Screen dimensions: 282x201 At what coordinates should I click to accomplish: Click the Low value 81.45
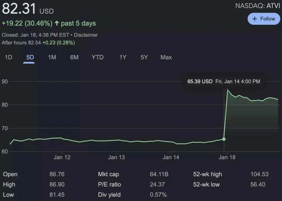(57, 194)
